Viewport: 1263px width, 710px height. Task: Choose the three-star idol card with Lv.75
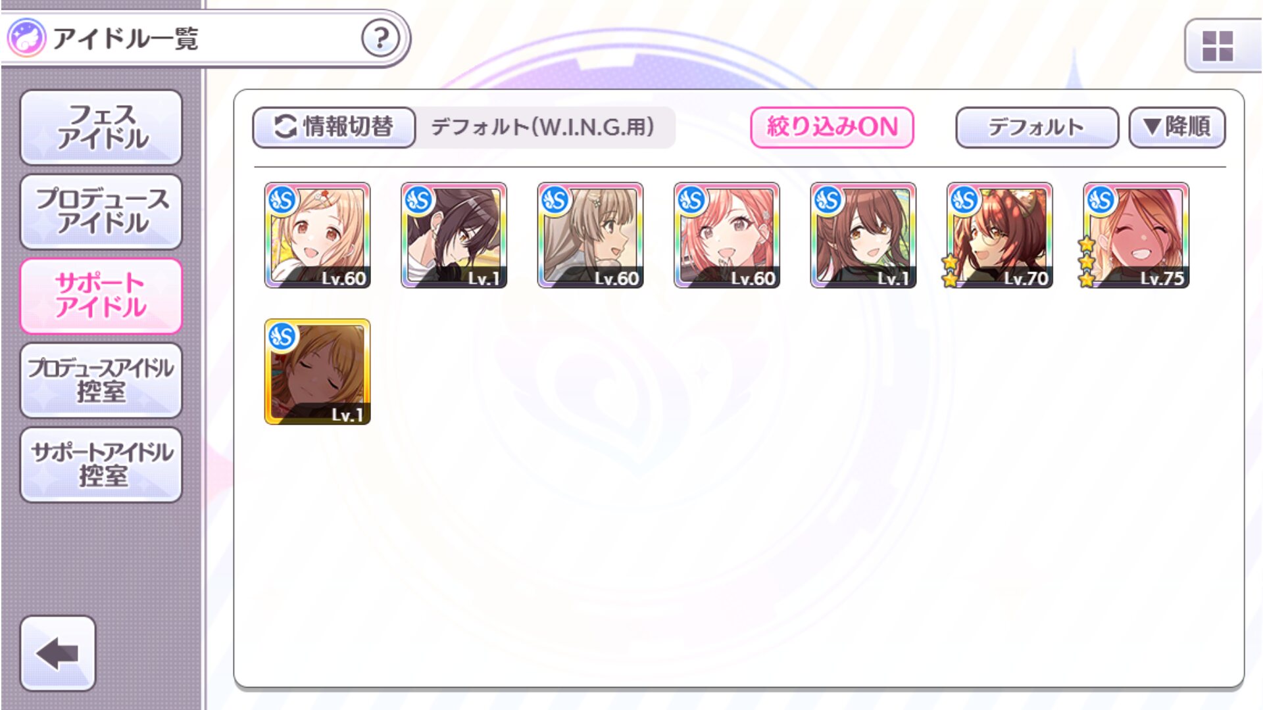[x=1135, y=235]
